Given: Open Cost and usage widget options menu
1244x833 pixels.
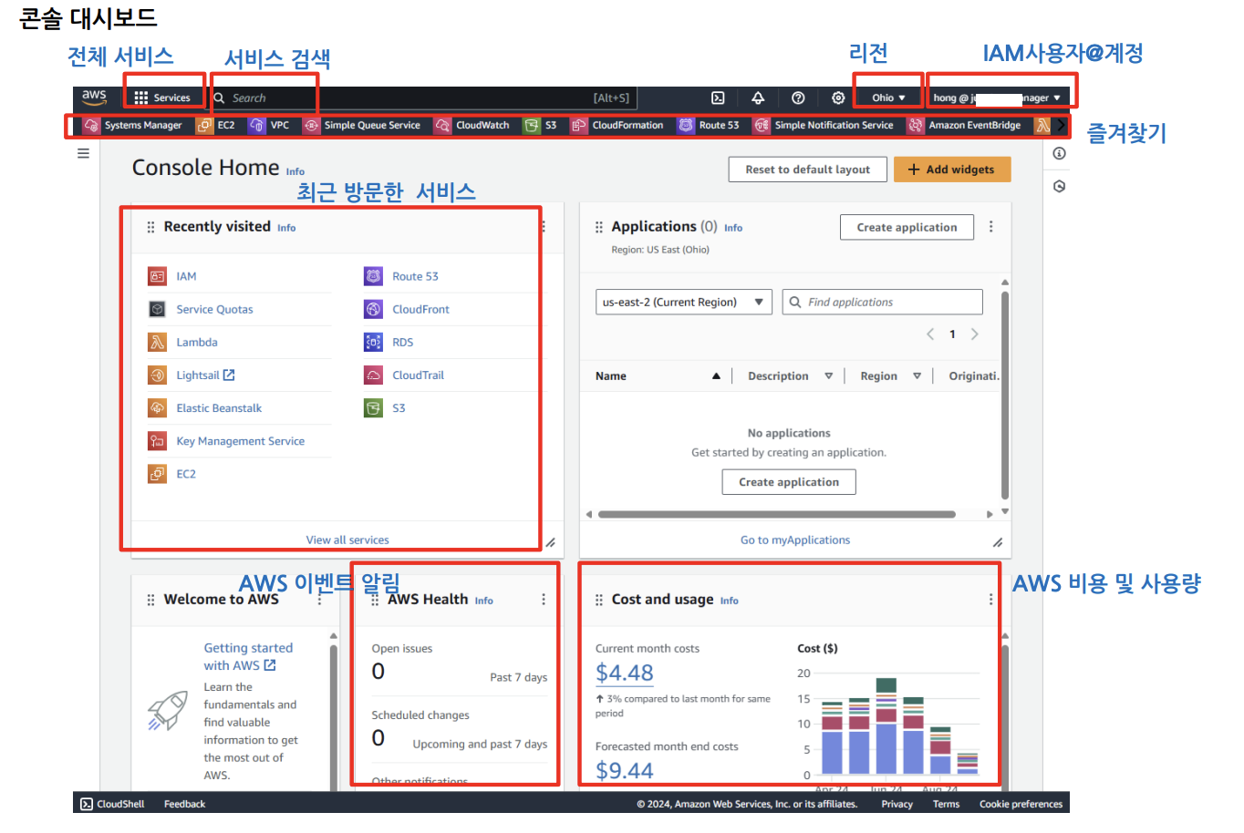Looking at the screenshot, I should pos(990,600).
